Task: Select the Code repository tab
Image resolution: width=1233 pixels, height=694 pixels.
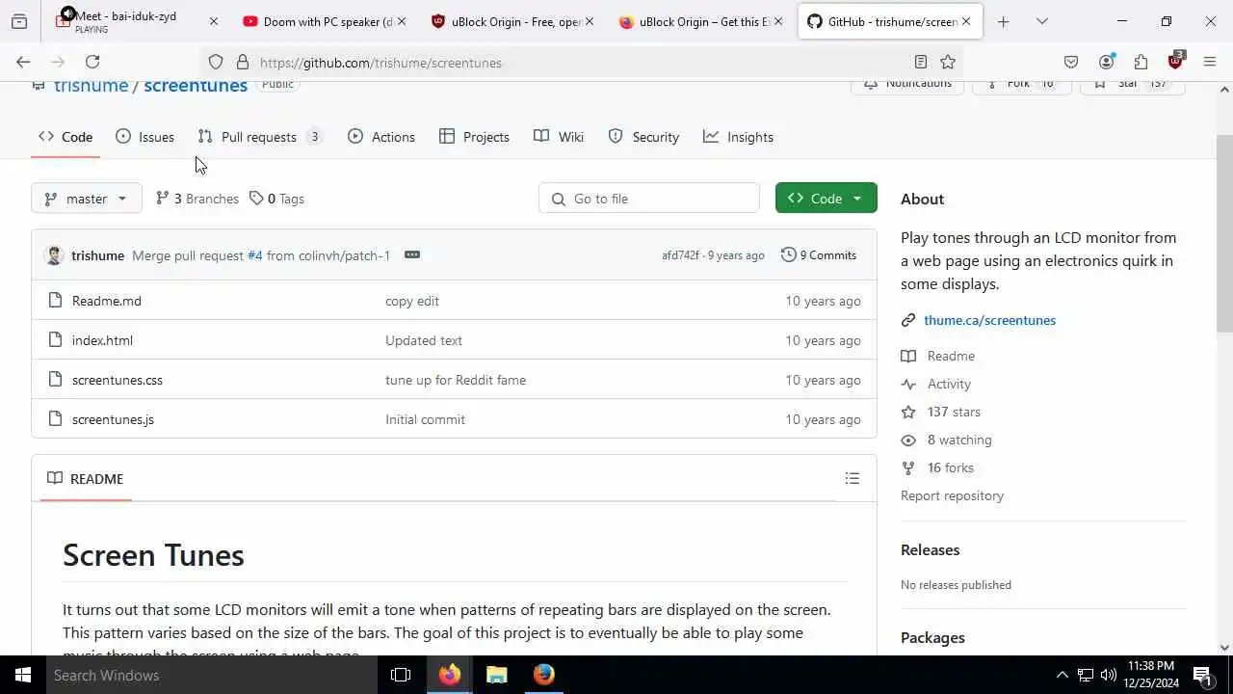Action: tap(66, 137)
